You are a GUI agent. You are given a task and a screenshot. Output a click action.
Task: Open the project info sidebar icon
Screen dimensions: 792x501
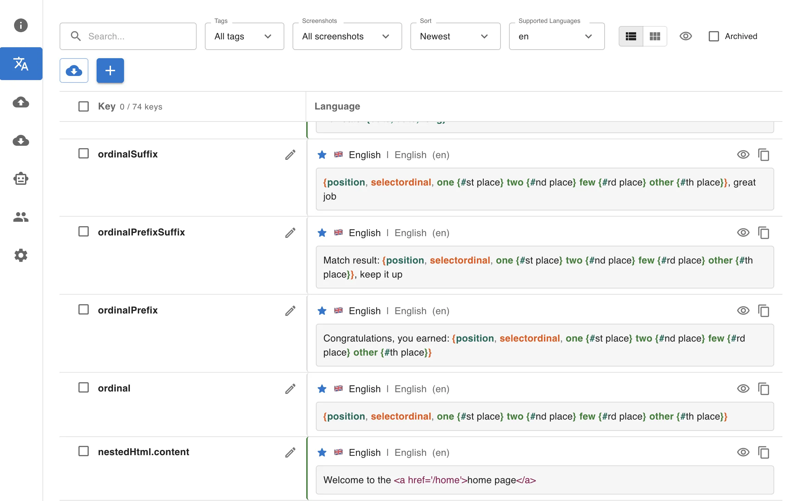(x=21, y=25)
